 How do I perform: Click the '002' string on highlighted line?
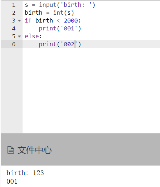tap(69, 44)
